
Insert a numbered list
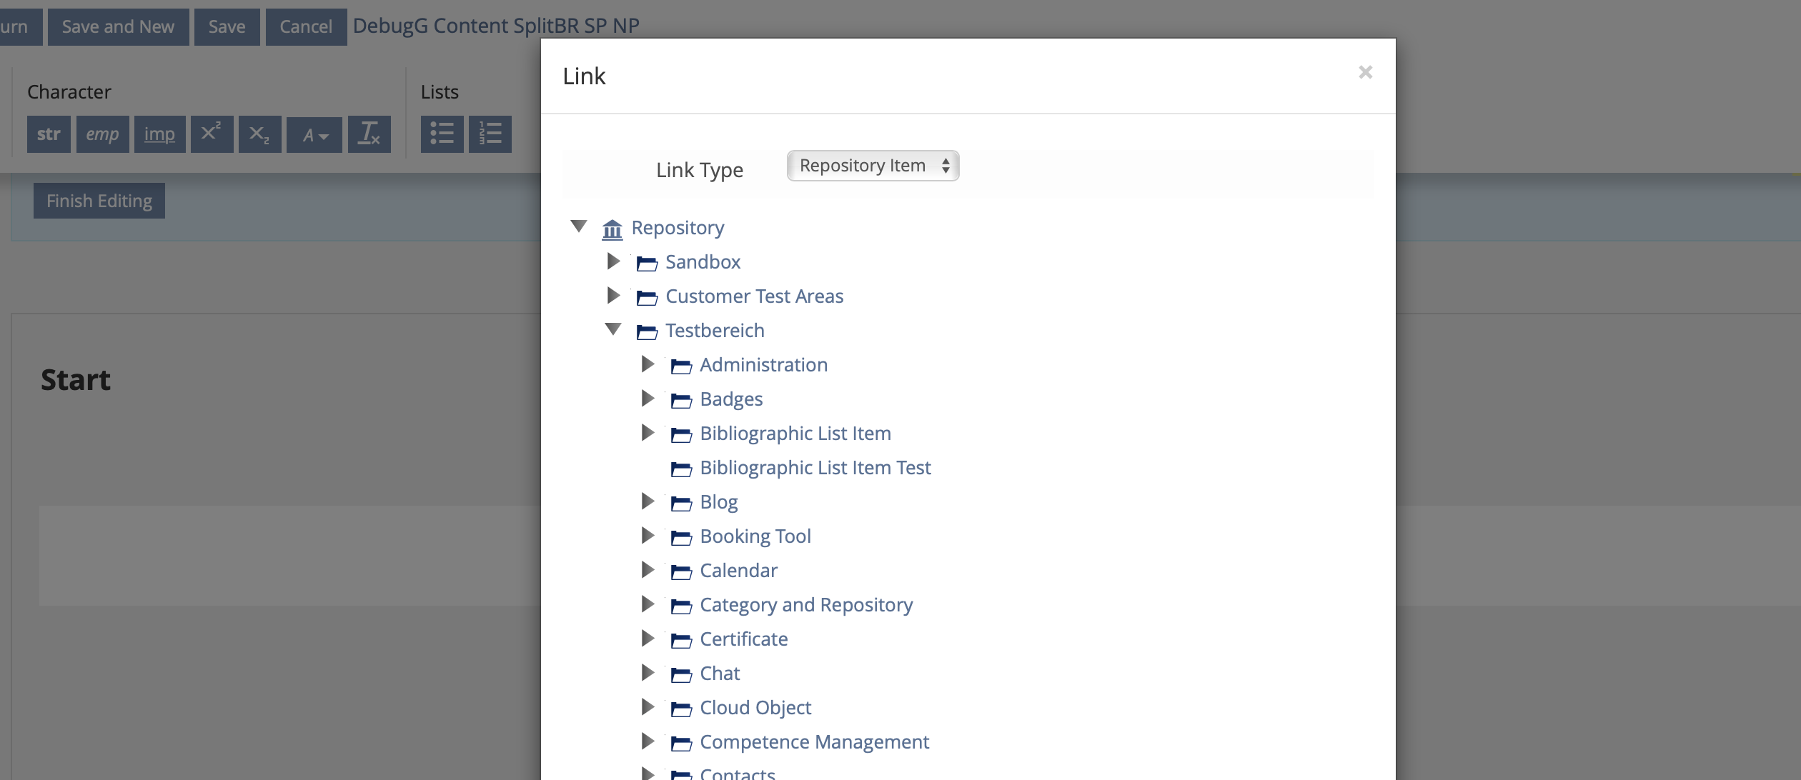pyautogui.click(x=490, y=134)
